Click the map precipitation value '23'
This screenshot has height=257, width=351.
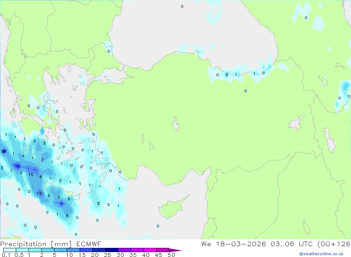click(x=4, y=151)
